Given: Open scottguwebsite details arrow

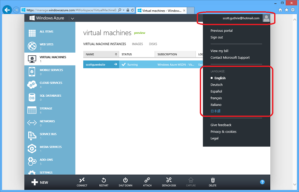Looking at the screenshot, I should 116,64.
